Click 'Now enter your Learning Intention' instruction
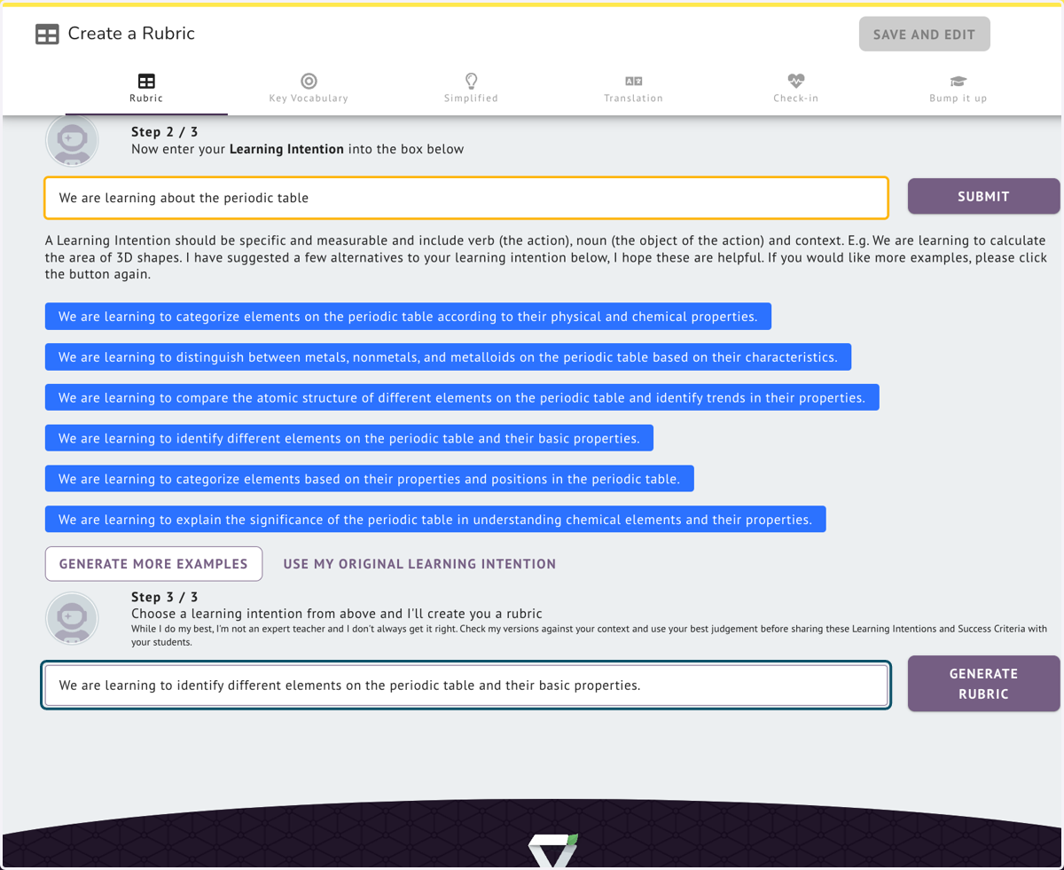The width and height of the screenshot is (1064, 870). click(297, 149)
